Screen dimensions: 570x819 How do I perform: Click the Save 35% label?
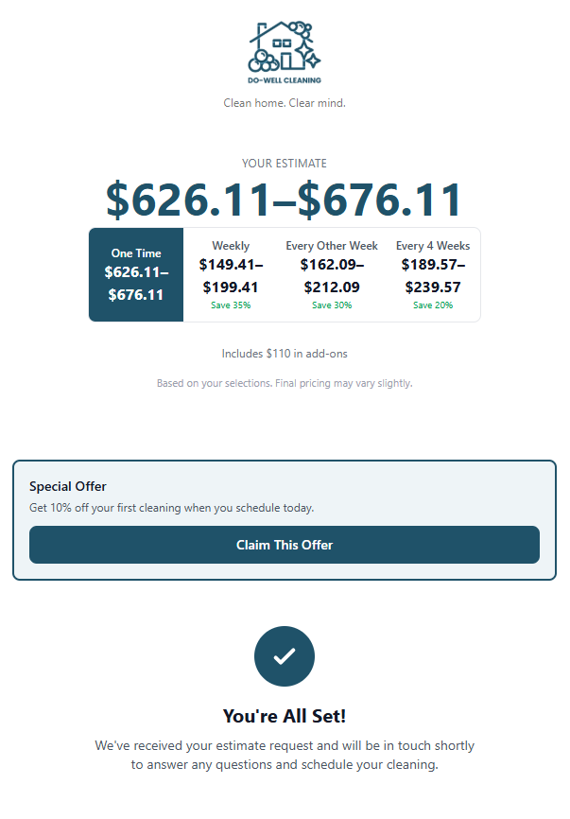pos(232,305)
